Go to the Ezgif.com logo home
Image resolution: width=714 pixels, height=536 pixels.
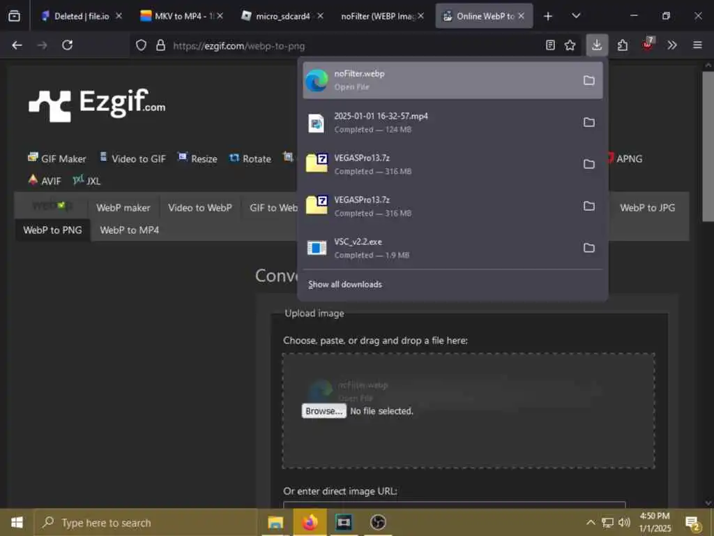[x=97, y=105]
